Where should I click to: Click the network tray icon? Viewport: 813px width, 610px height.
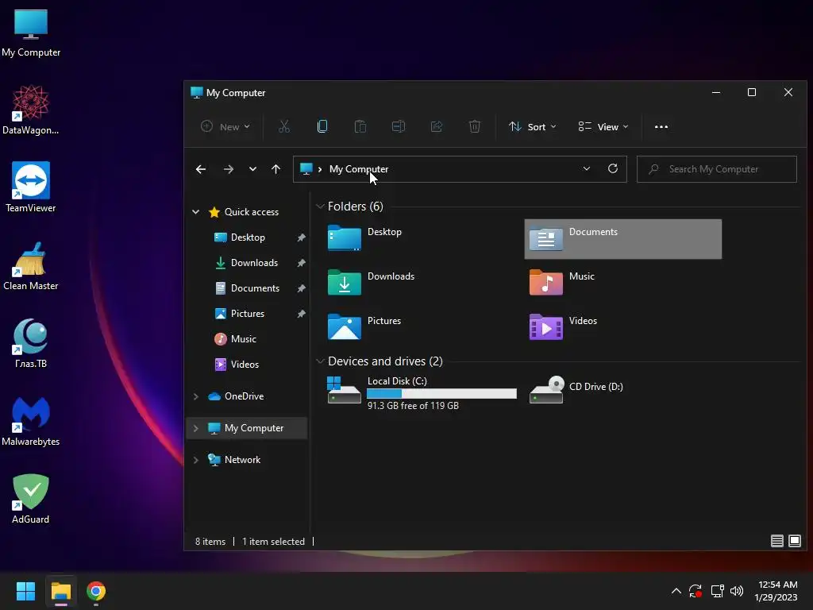coord(717,591)
